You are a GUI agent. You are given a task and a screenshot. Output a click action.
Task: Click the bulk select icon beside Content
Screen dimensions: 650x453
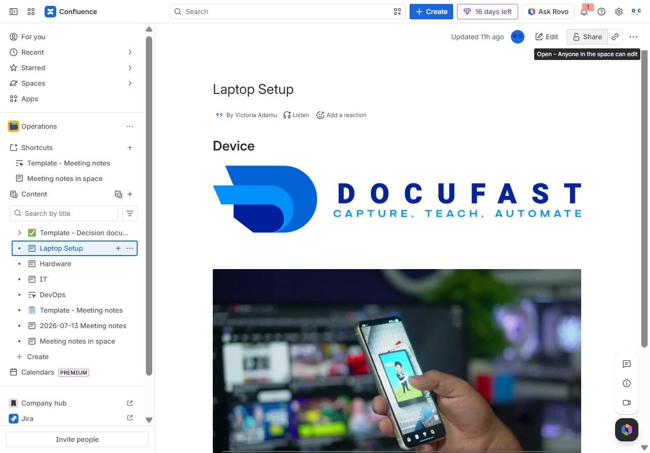coord(118,194)
